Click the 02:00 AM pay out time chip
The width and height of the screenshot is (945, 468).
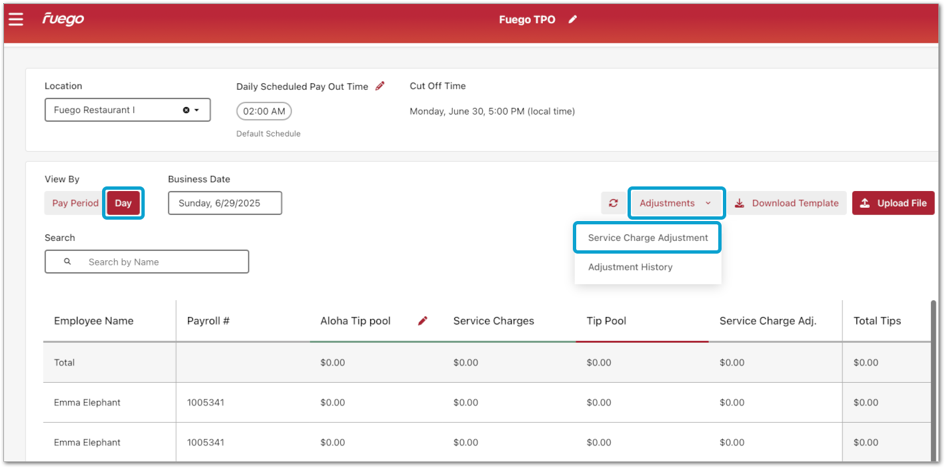point(264,111)
